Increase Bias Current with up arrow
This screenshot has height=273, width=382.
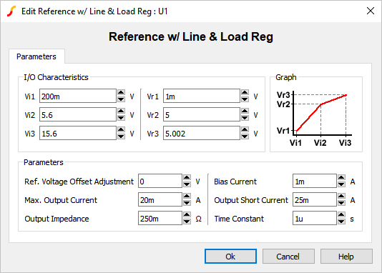[x=341, y=178]
